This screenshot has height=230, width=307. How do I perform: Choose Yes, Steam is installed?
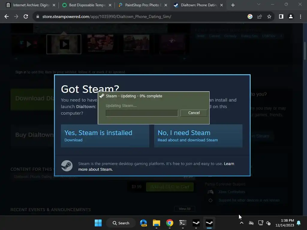click(105, 136)
